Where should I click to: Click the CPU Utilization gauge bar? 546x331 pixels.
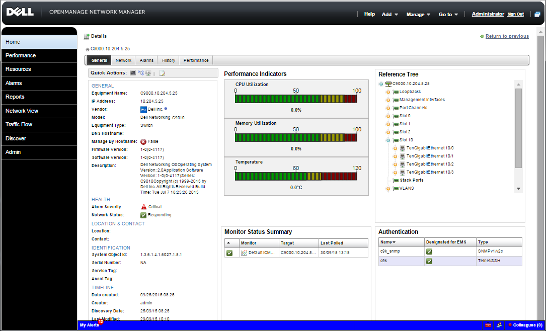click(296, 99)
